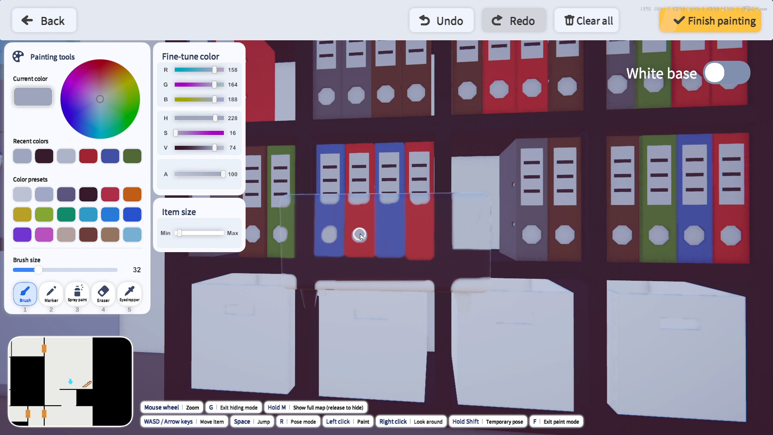Adjust the Brush size slider
Screen dimensions: 773x435
click(x=65, y=270)
